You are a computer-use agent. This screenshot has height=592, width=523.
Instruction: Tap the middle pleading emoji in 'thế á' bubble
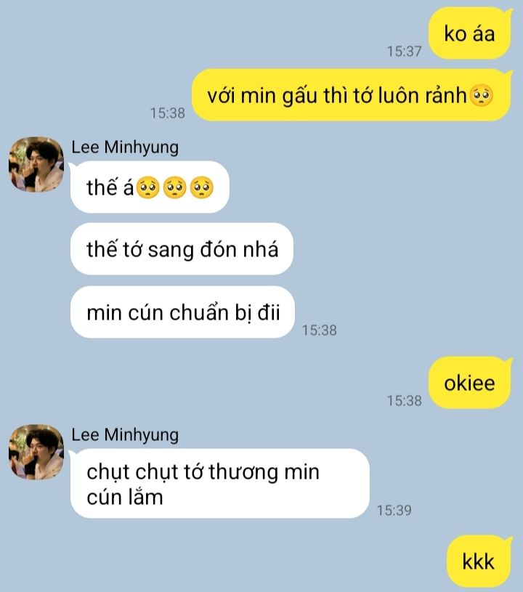(x=174, y=187)
